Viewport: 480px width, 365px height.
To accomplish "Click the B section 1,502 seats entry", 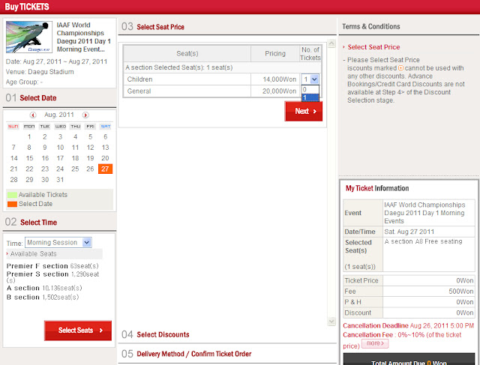I will [43, 297].
